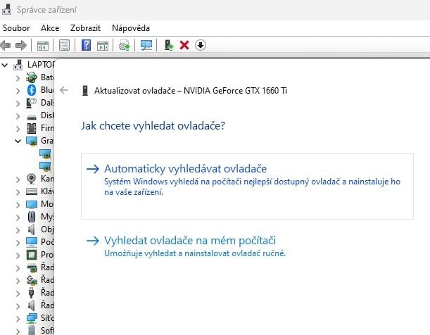Click the down-arrow Disable device icon

pos(201,45)
